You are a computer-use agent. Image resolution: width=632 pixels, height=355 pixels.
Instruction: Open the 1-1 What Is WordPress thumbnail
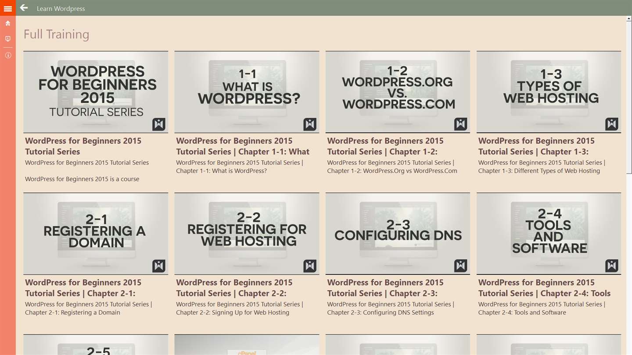coord(247,92)
